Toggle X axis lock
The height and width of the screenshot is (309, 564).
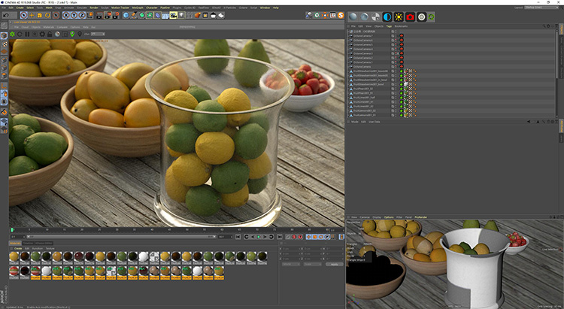[66, 15]
